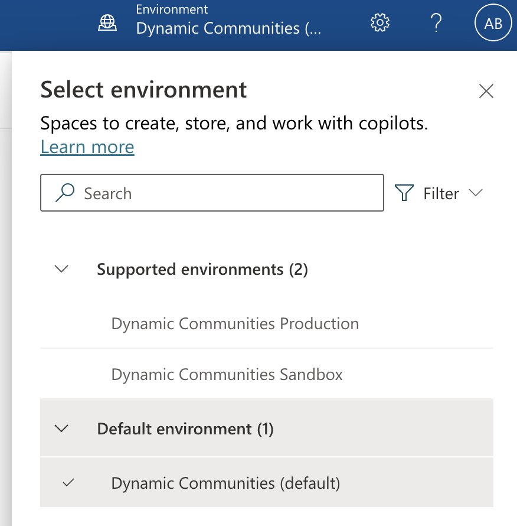Viewport: 517px width, 526px height.
Task: Click the checkmark beside Dynamic Communities (default)
Action: (x=68, y=483)
